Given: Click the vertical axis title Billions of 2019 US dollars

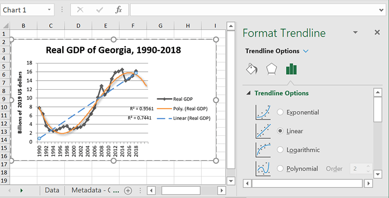Looking at the screenshot, I should [20, 102].
